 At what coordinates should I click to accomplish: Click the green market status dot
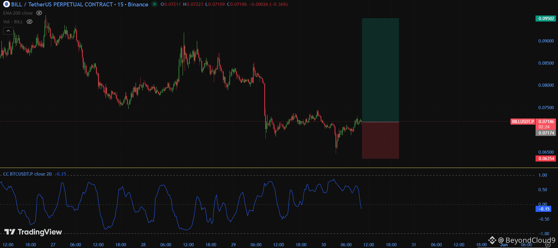click(x=154, y=4)
